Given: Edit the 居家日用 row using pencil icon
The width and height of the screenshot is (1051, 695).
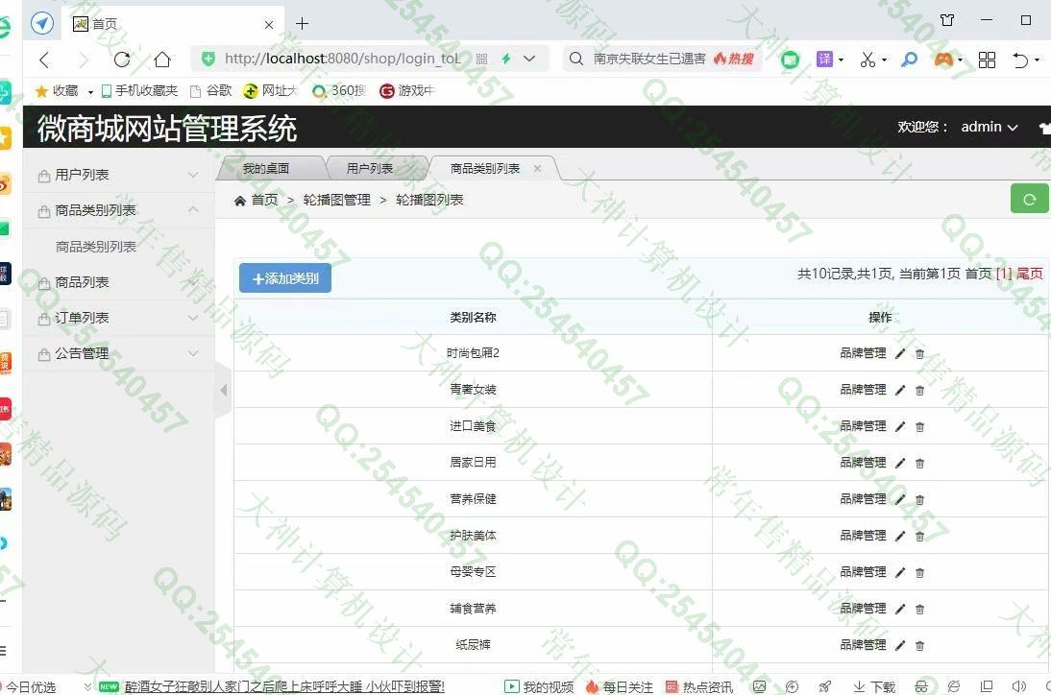Looking at the screenshot, I should (x=900, y=463).
